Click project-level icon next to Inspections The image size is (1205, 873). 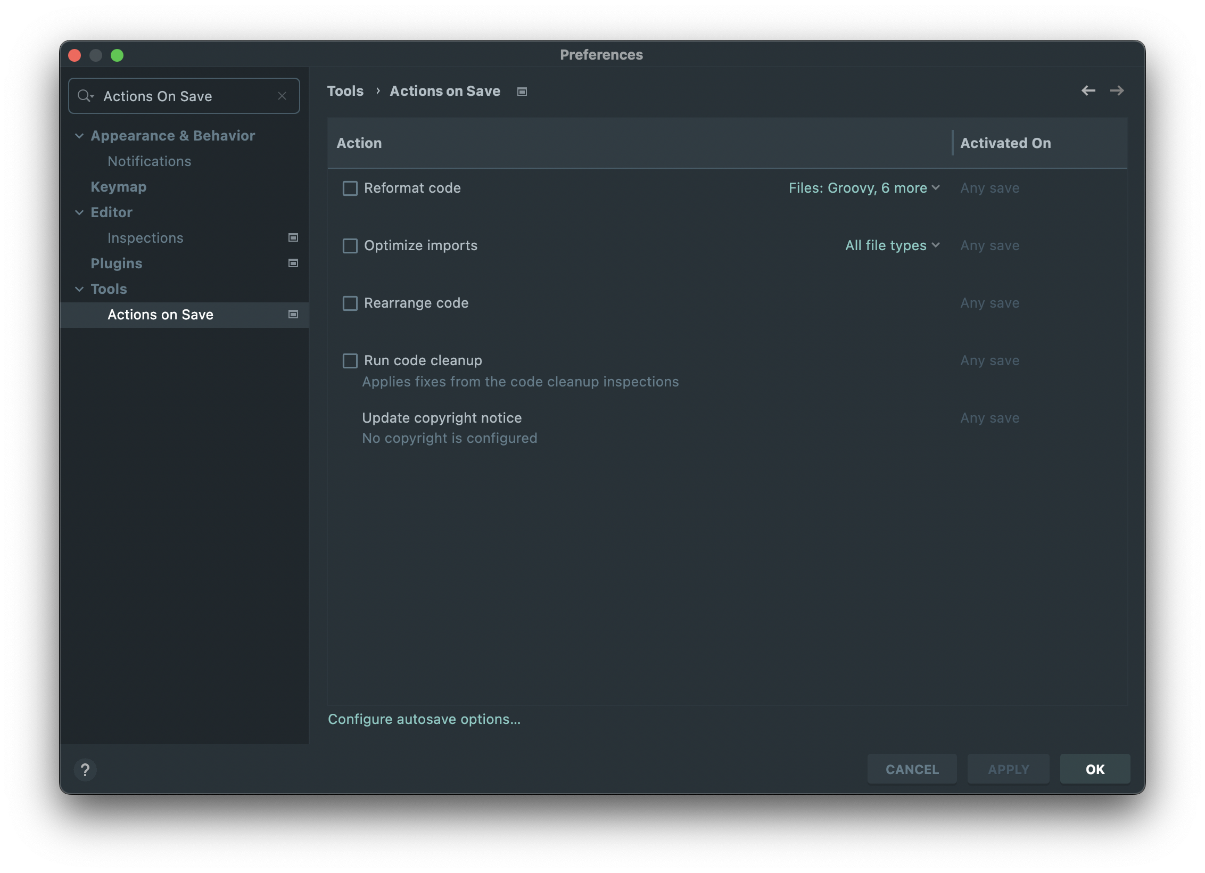(293, 237)
